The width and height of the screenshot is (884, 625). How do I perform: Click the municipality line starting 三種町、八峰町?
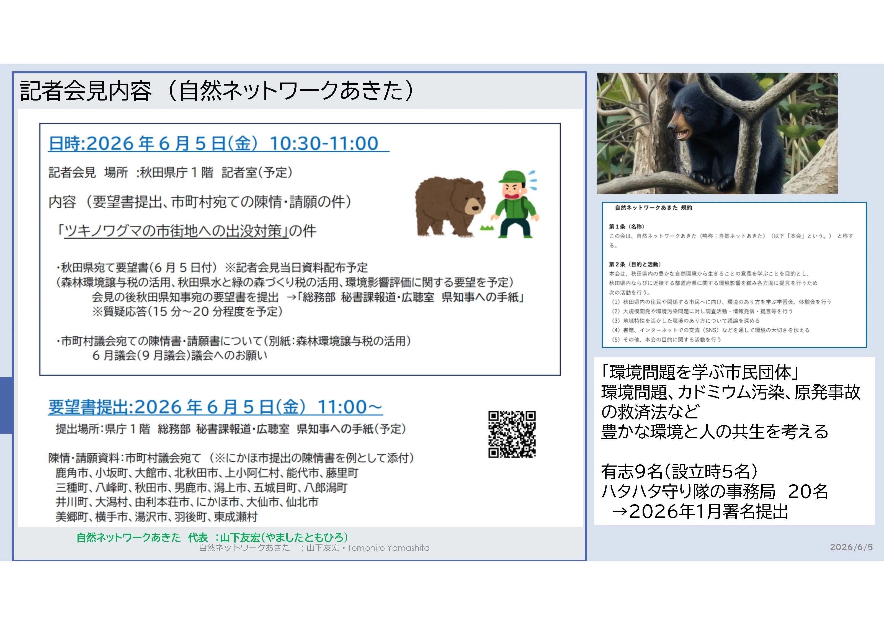pyautogui.click(x=201, y=488)
